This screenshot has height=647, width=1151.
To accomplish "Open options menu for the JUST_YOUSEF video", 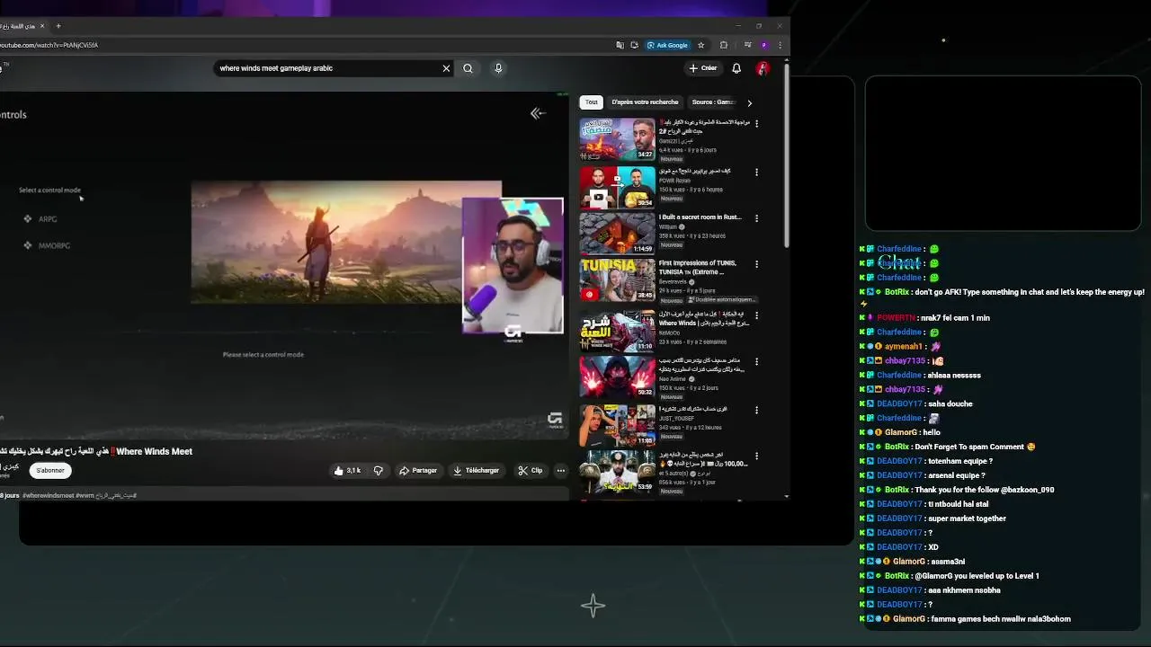I will pyautogui.click(x=756, y=410).
